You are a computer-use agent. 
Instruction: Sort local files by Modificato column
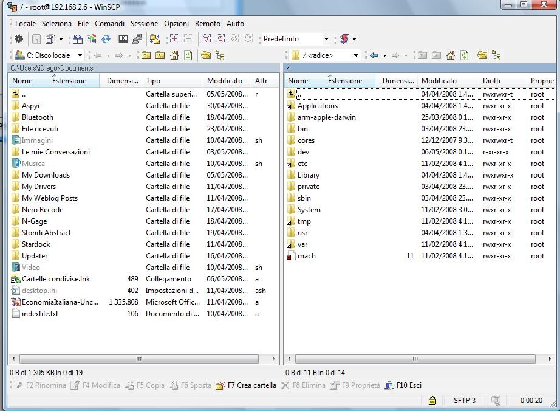coord(224,81)
